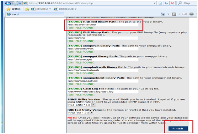This screenshot has height=134, width=198.
Task: Open the RRDTool Utility Version dropdown
Action: click(80, 113)
